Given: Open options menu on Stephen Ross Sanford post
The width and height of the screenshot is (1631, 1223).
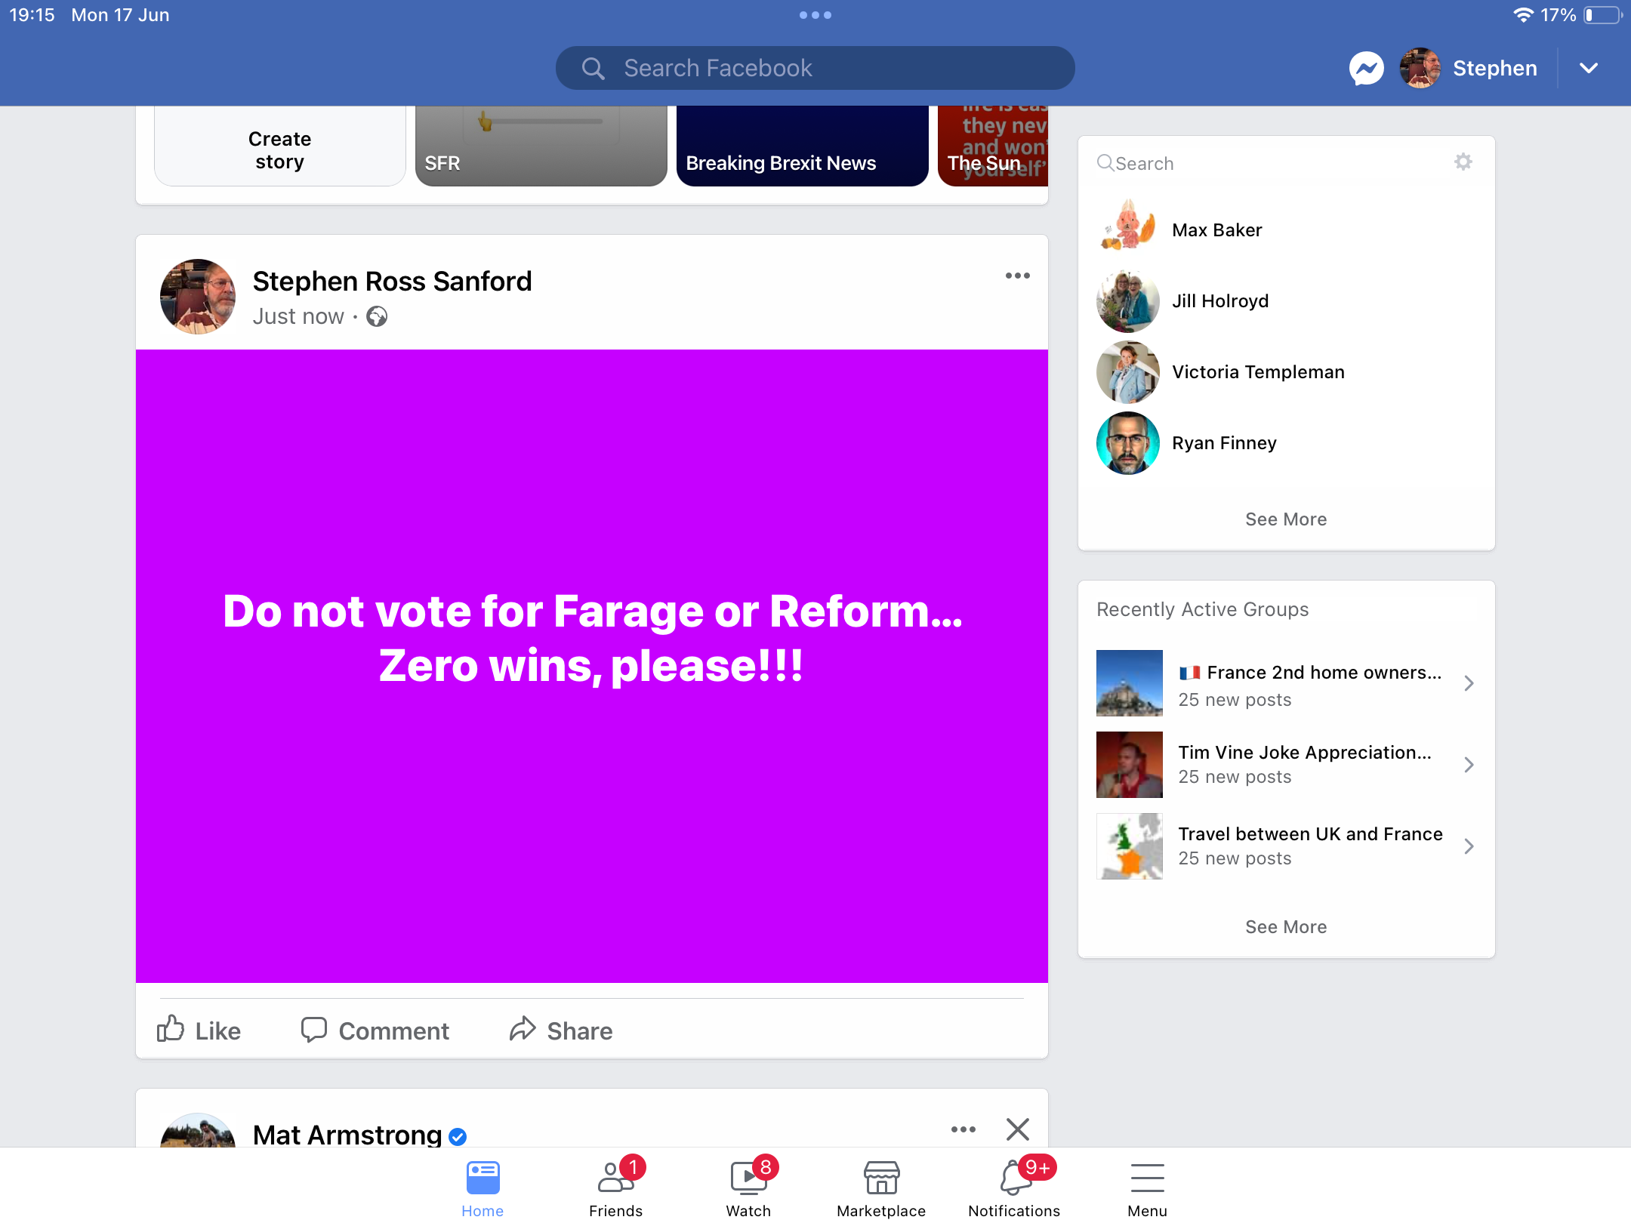Looking at the screenshot, I should click(1018, 276).
